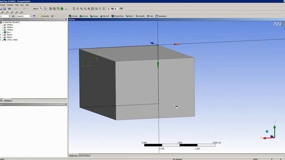285x160 pixels.
Task: Click the Select label in toolbar
Action: (x=36, y=9)
